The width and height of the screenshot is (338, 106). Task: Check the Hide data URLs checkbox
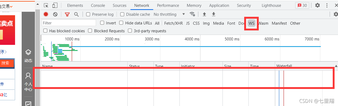[121, 23]
